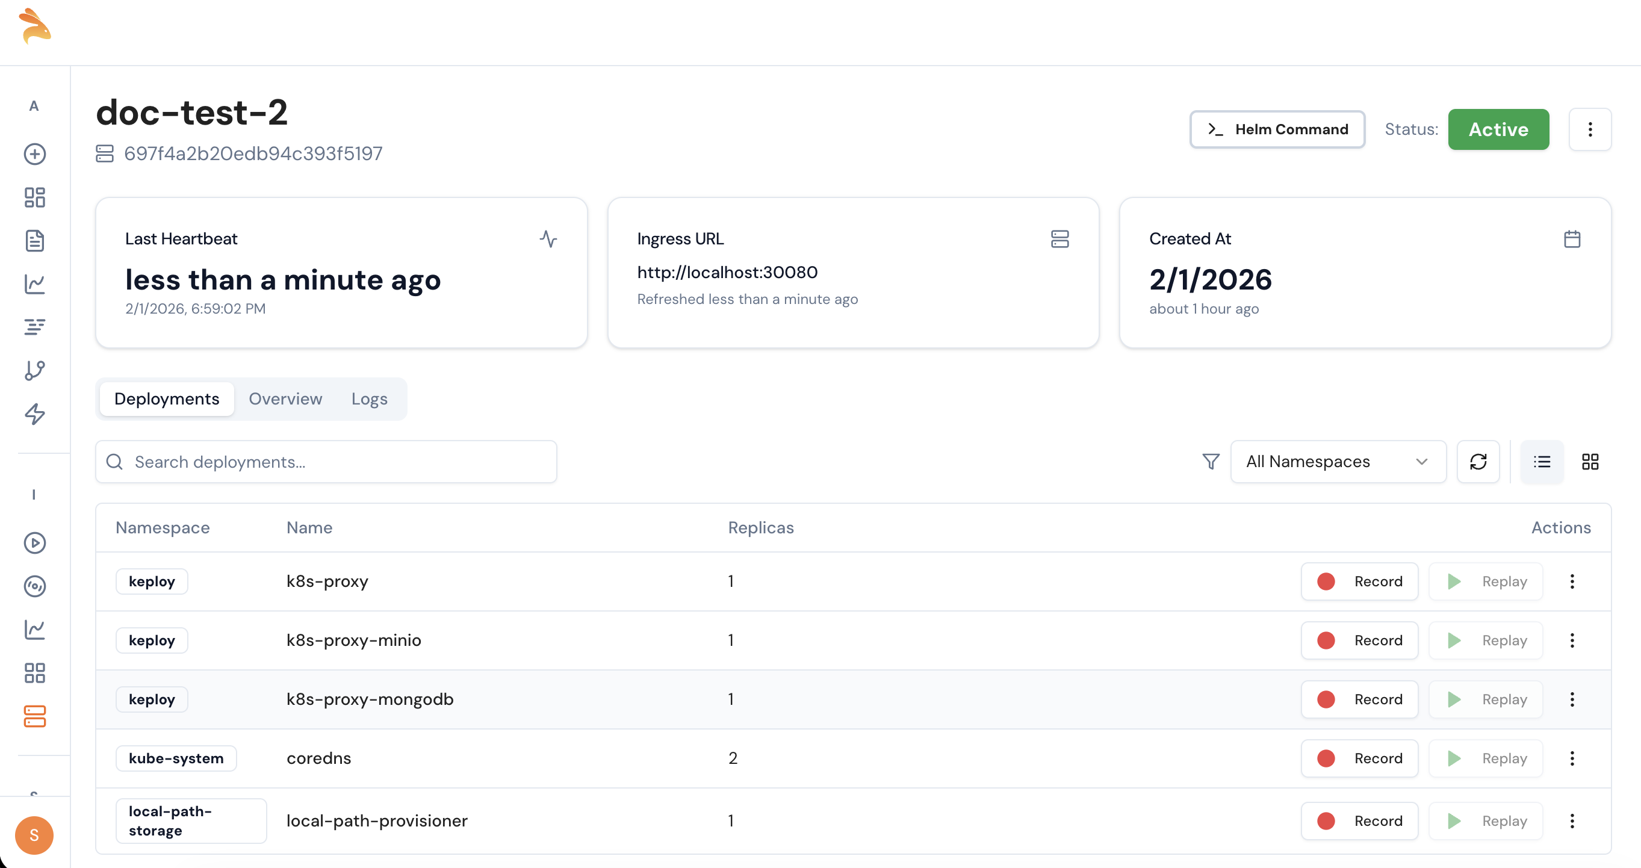
Task: Click the Helm Command button
Action: [1277, 129]
